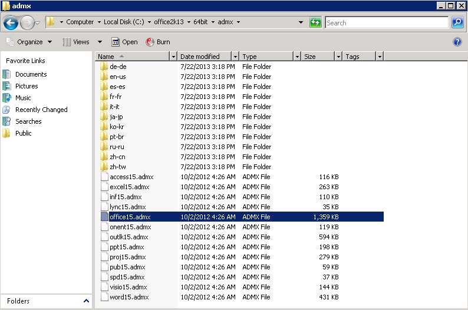Select the proj15.admx file name
The image size is (468, 310).
(x=128, y=257)
